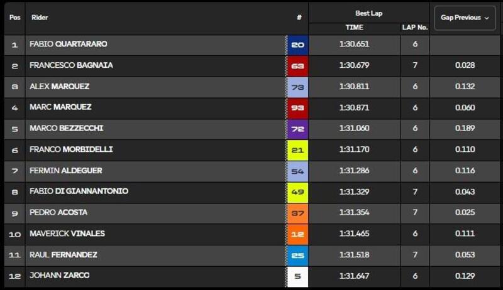Click the Rider column header
The height and width of the screenshot is (290, 503).
[x=40, y=18]
